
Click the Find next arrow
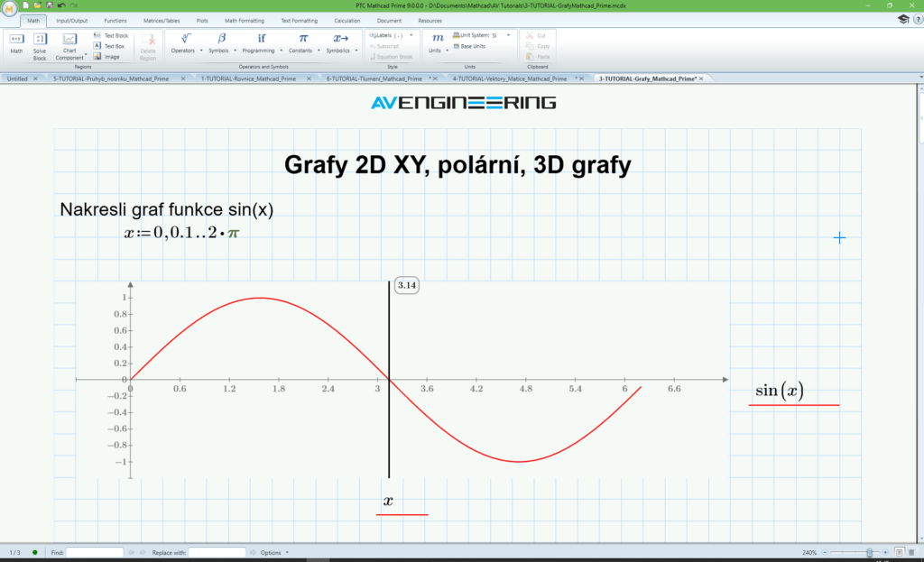click(142, 553)
